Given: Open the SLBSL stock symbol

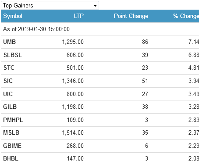Looking at the screenshot, I should pyautogui.click(x=13, y=55).
